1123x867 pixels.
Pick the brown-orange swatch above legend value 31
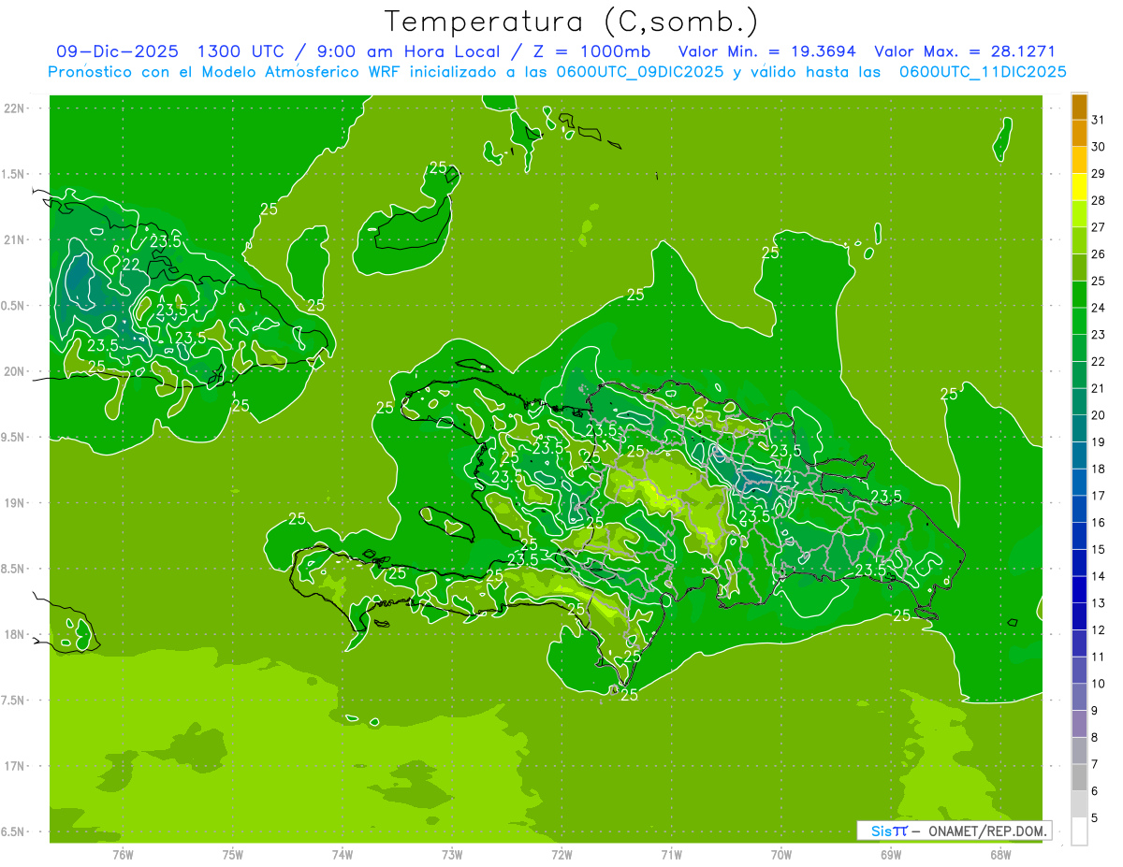1079,107
